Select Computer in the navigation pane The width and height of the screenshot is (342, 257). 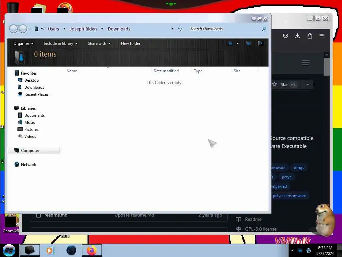click(x=34, y=150)
